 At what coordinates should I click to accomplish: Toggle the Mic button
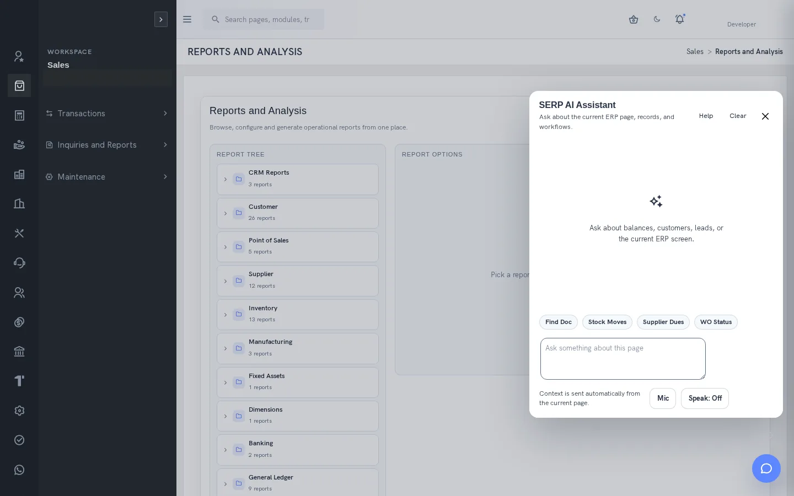coord(663,398)
